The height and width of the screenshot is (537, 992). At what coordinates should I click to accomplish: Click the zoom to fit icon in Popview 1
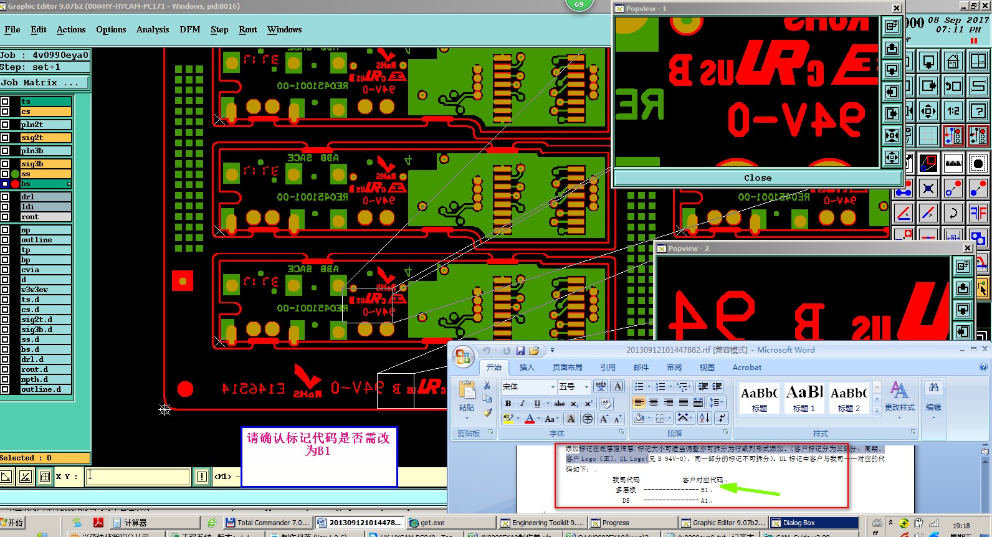point(892,26)
